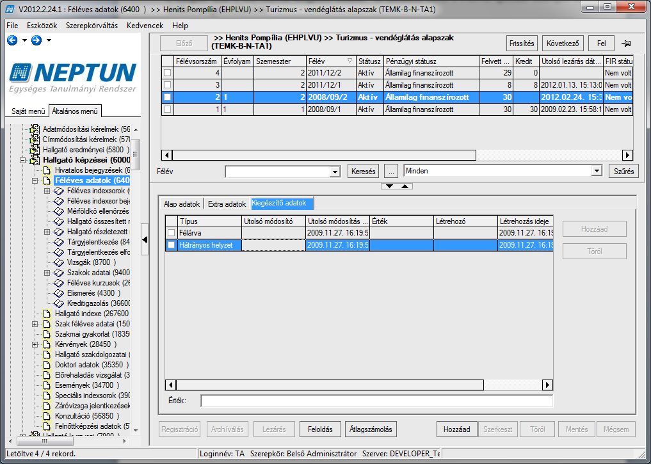Click the Neptun logo
651x464 pixels.
pos(73,77)
